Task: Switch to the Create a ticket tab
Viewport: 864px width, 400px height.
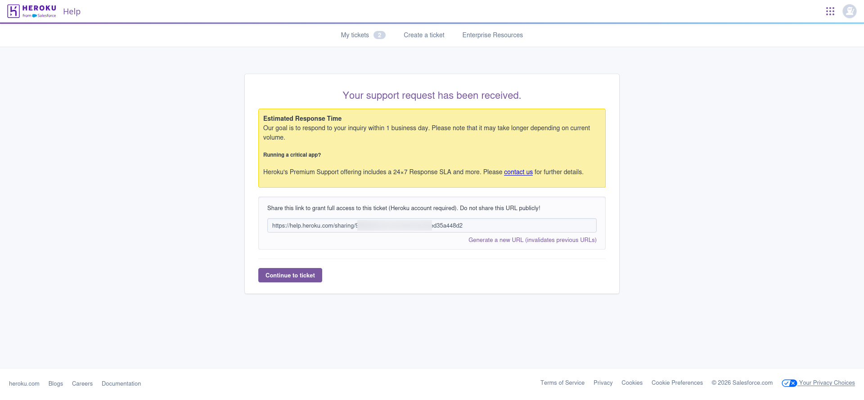Action: (424, 35)
